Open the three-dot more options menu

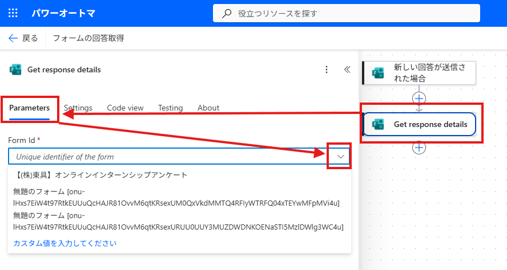pyautogui.click(x=327, y=69)
